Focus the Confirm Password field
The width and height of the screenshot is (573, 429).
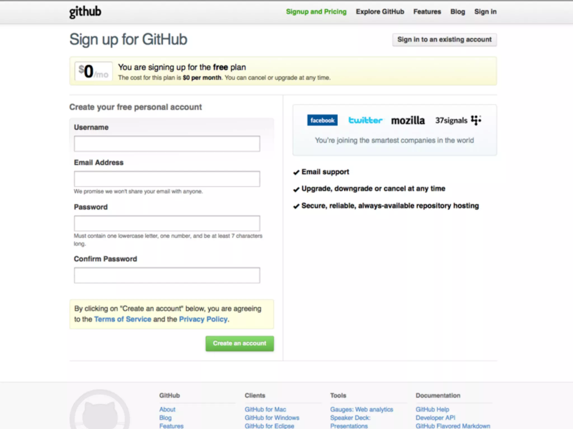tap(167, 275)
